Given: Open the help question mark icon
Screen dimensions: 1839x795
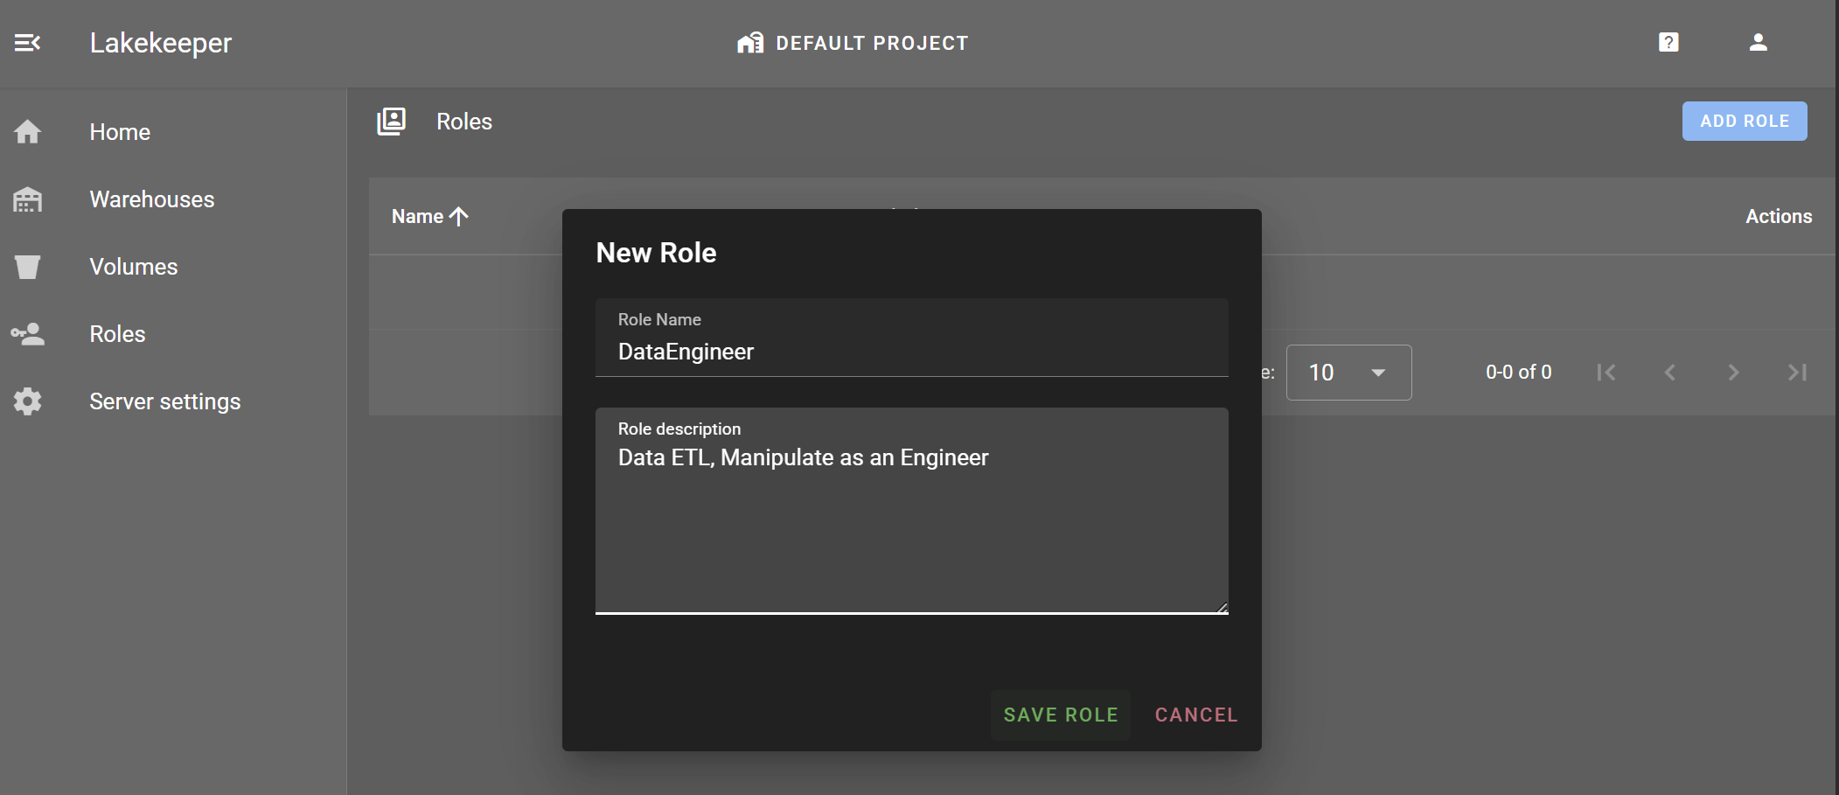Looking at the screenshot, I should click(1668, 43).
